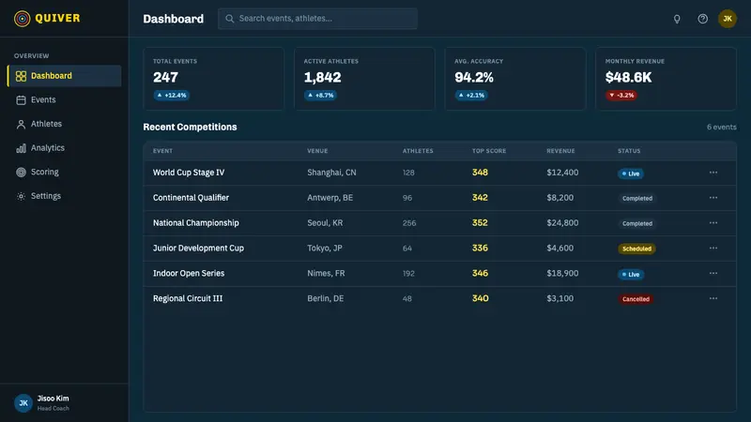751x422 pixels.
Task: Click the Cancelled status badge
Action: pos(636,299)
